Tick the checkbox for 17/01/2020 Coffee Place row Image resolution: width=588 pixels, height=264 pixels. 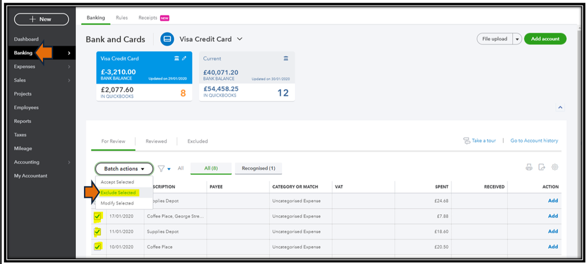pos(98,216)
